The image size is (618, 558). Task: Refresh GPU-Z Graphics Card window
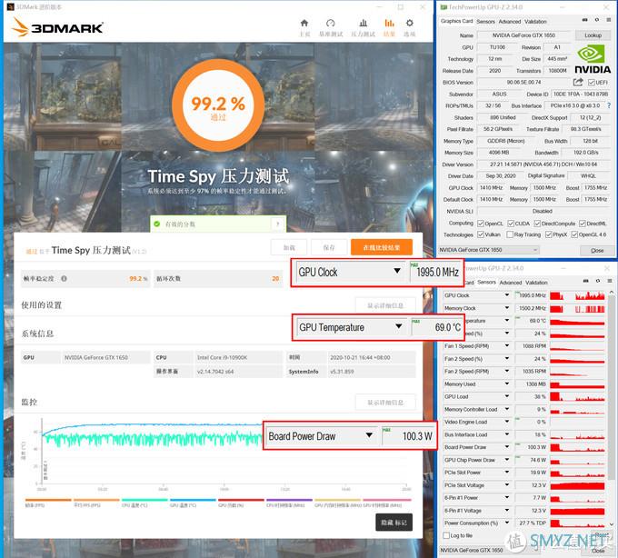597,20
